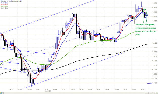Click the 10.04 date axis label
This screenshot has width=158, height=94.
click(107, 89)
